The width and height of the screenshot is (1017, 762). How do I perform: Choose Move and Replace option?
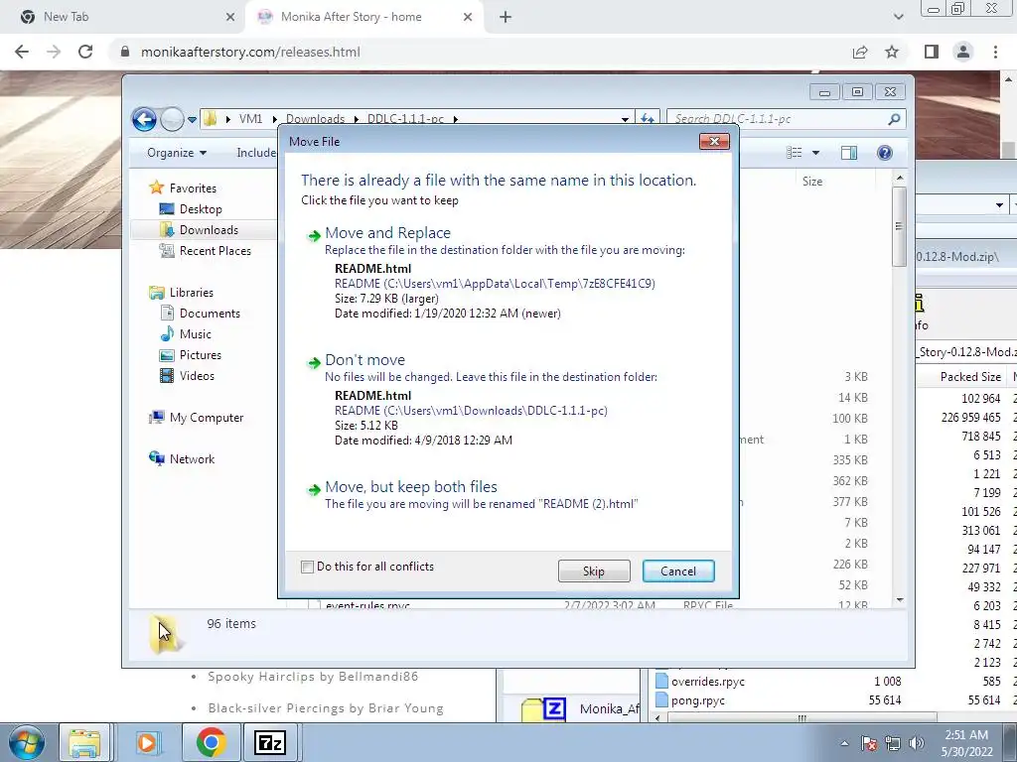388,233
